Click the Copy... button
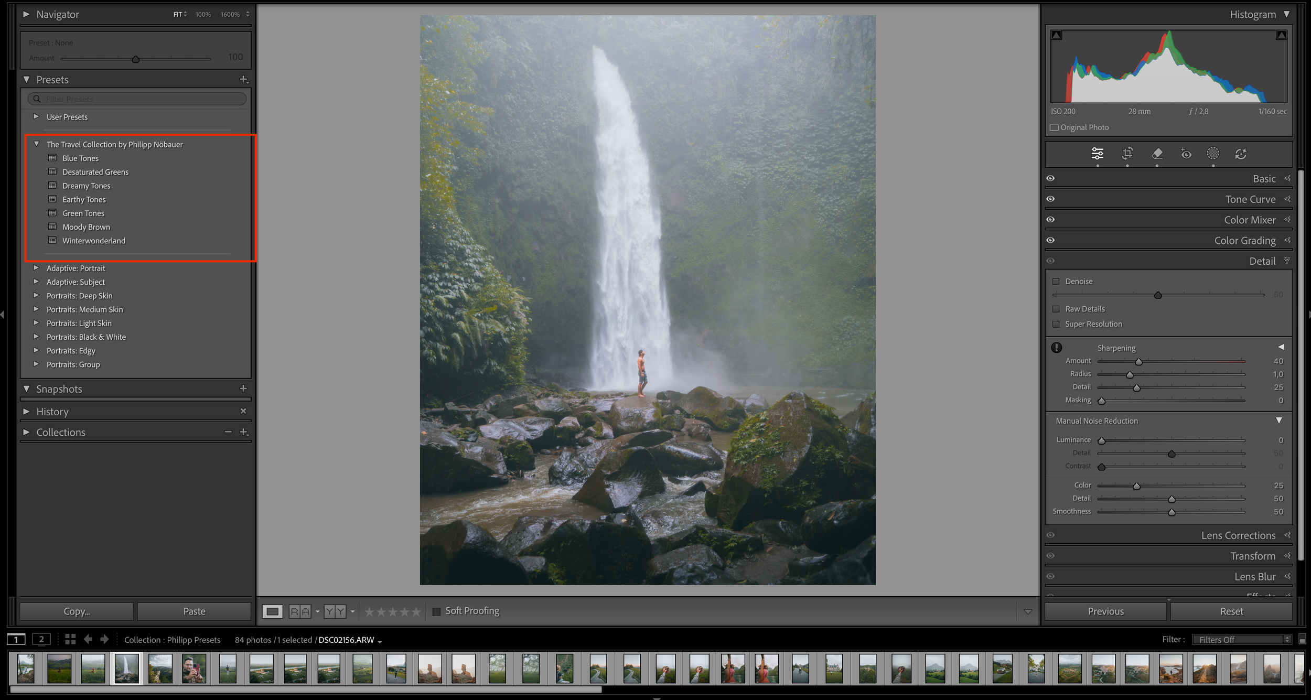 click(x=77, y=611)
